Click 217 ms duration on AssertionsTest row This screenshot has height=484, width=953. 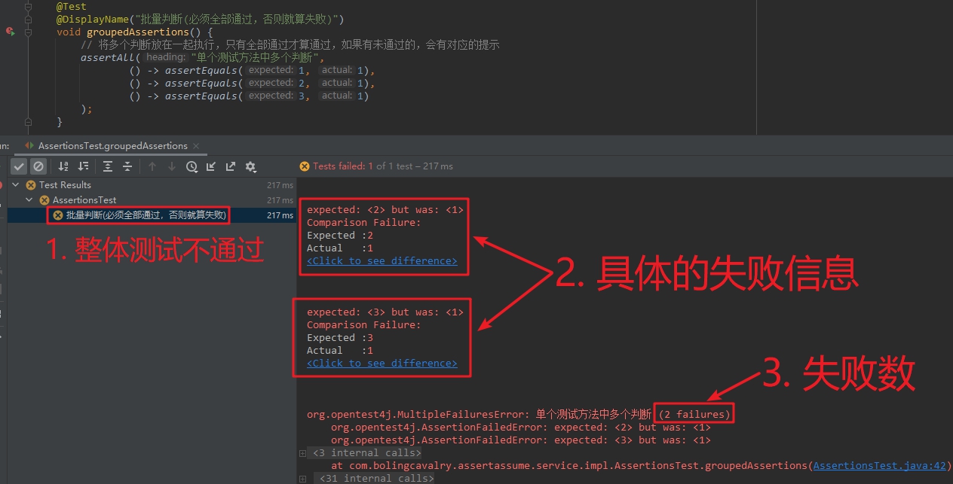[x=280, y=200]
